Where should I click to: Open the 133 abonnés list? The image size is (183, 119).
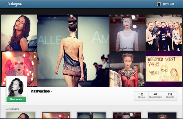(170, 96)
